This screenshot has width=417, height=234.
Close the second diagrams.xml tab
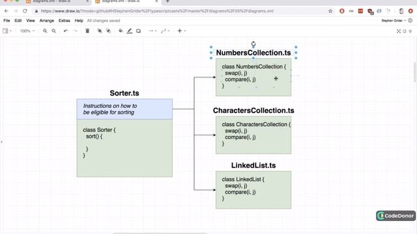(x=156, y=1)
